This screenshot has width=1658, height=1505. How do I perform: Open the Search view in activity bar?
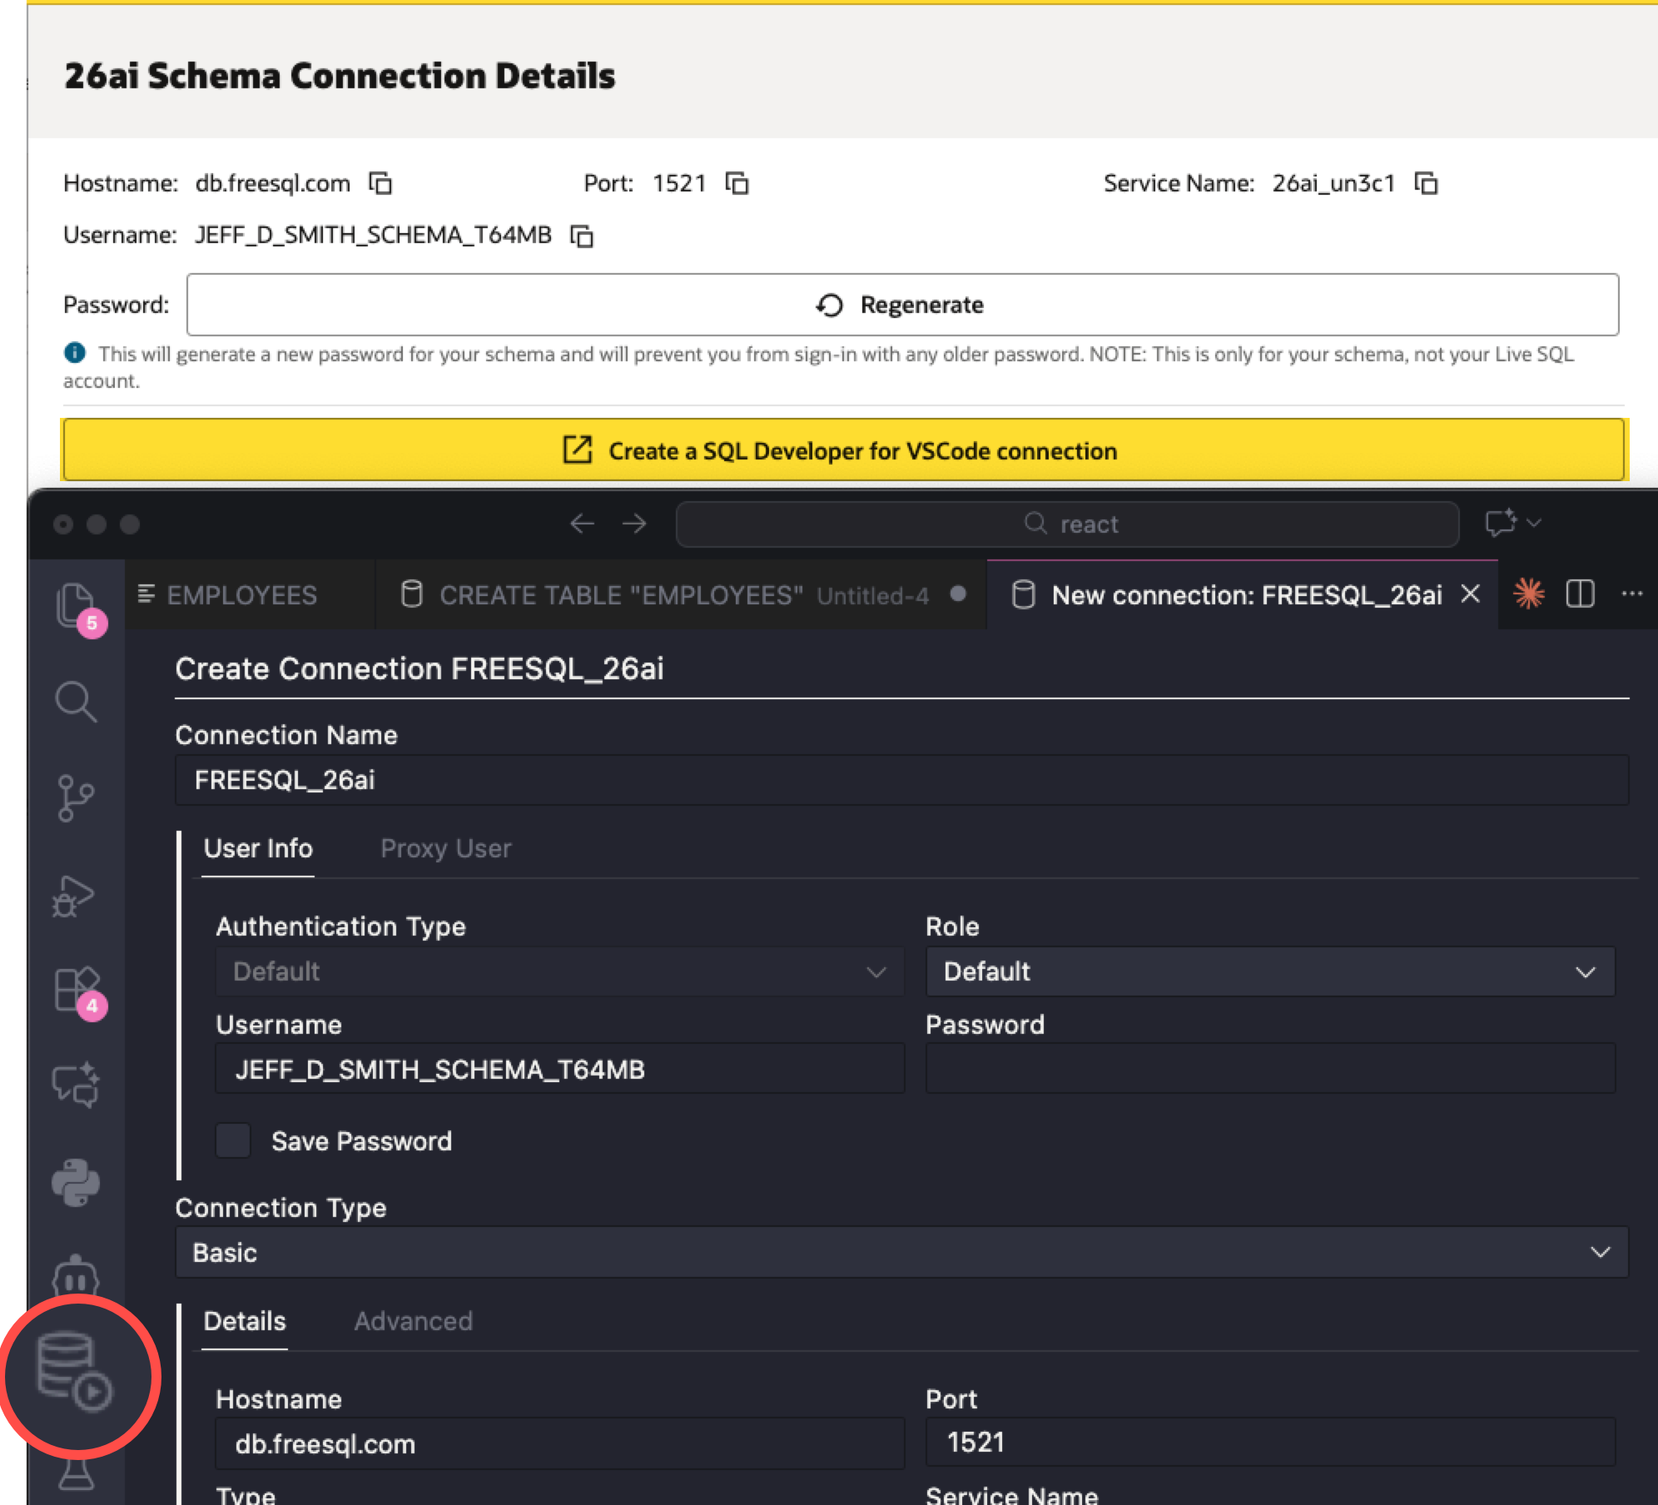coord(76,702)
